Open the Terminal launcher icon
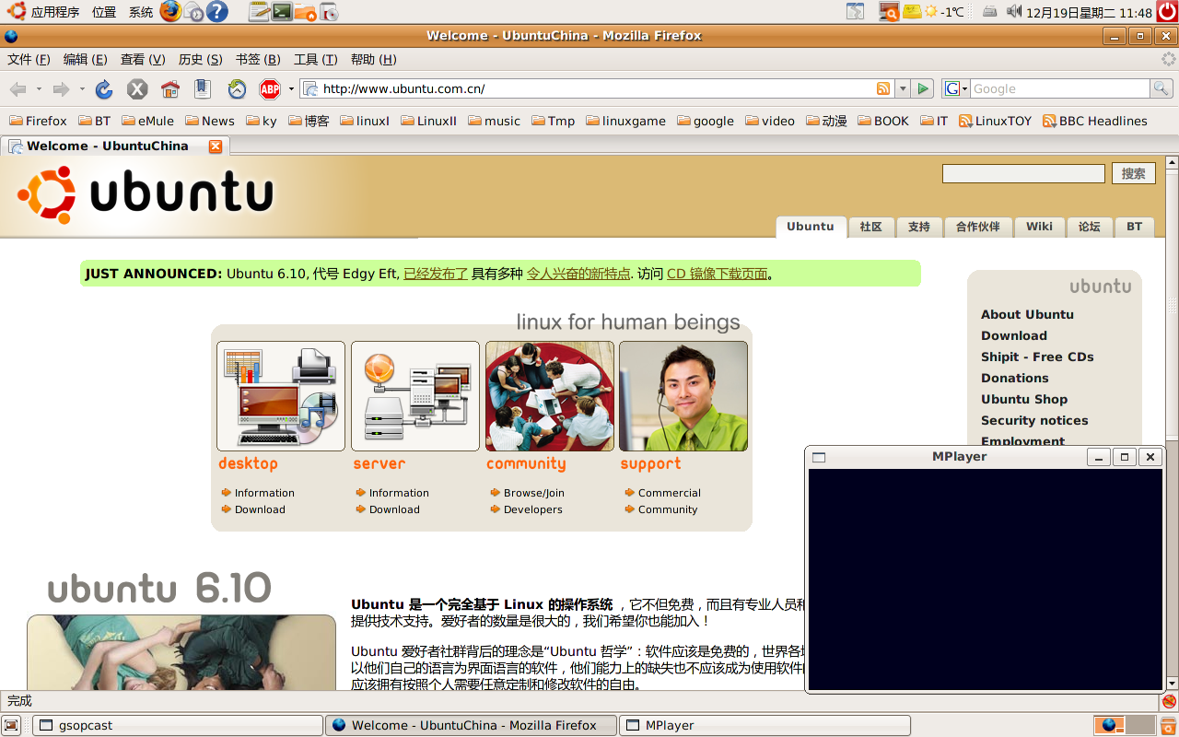This screenshot has height=737, width=1179. [283, 12]
